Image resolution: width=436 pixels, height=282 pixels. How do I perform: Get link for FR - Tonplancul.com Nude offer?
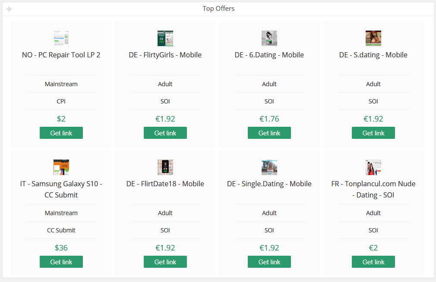373,262
